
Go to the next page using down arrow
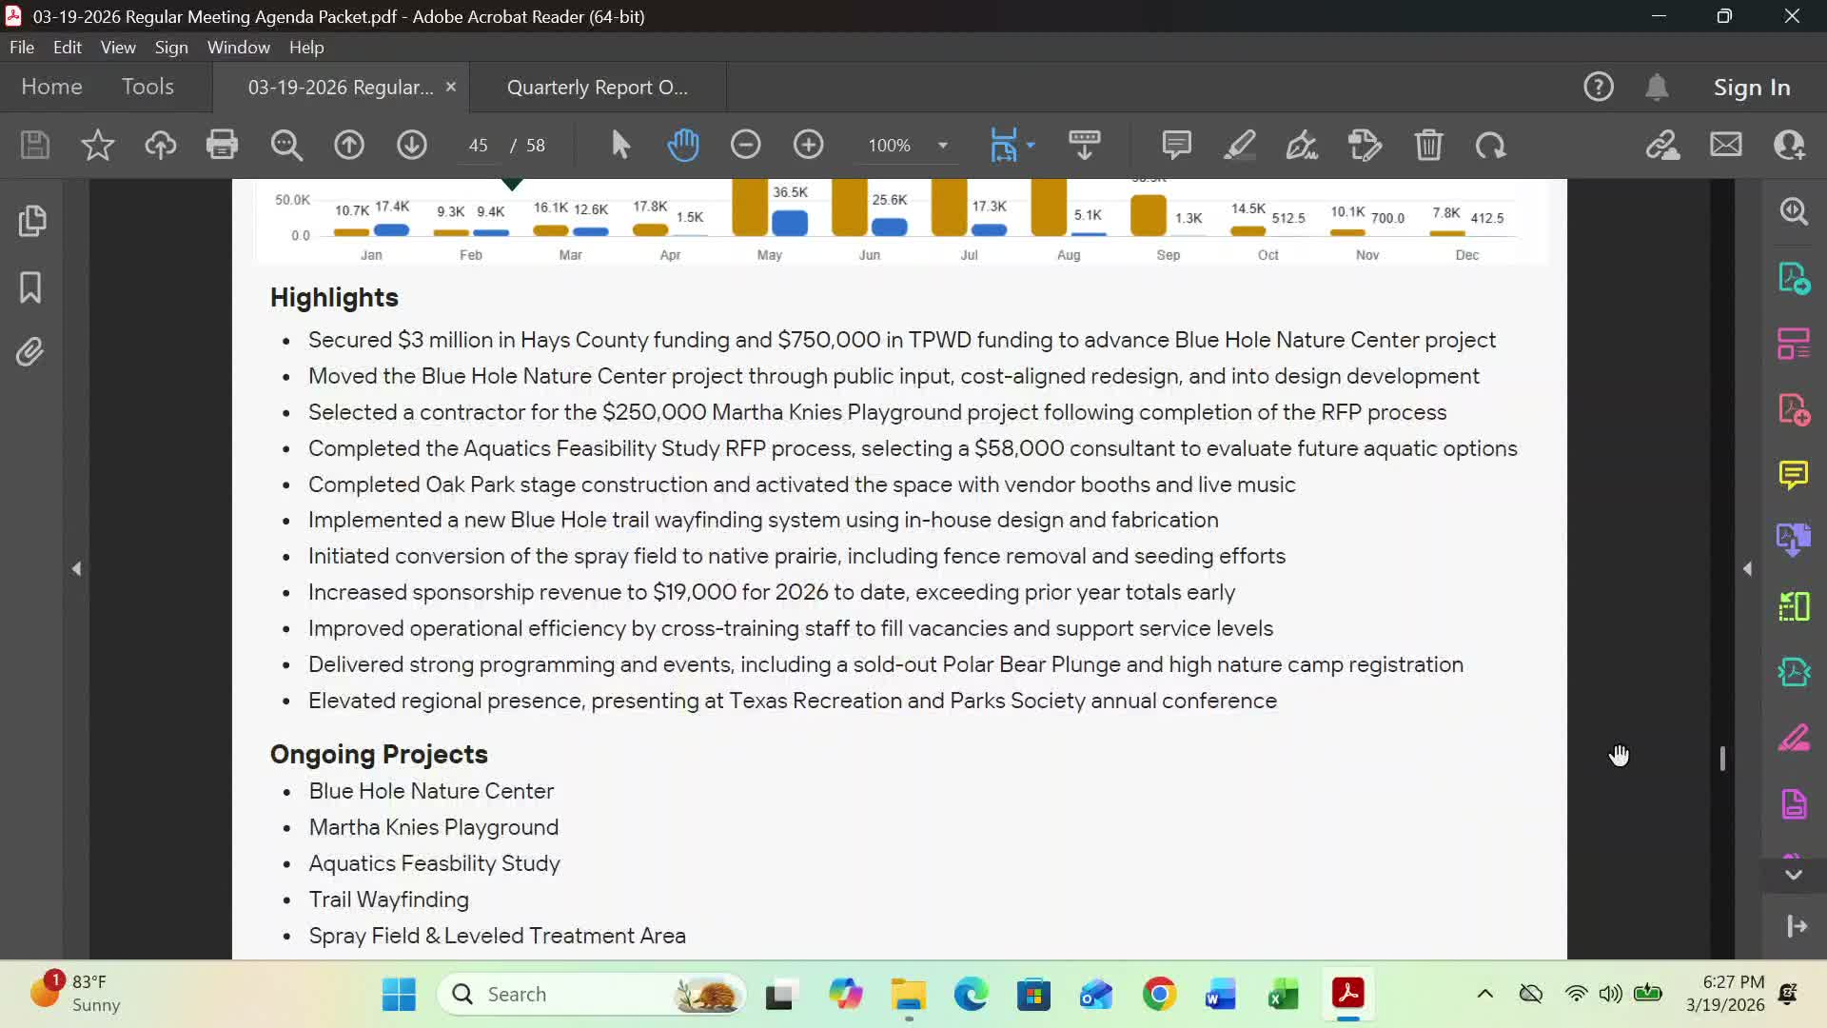[x=411, y=145]
